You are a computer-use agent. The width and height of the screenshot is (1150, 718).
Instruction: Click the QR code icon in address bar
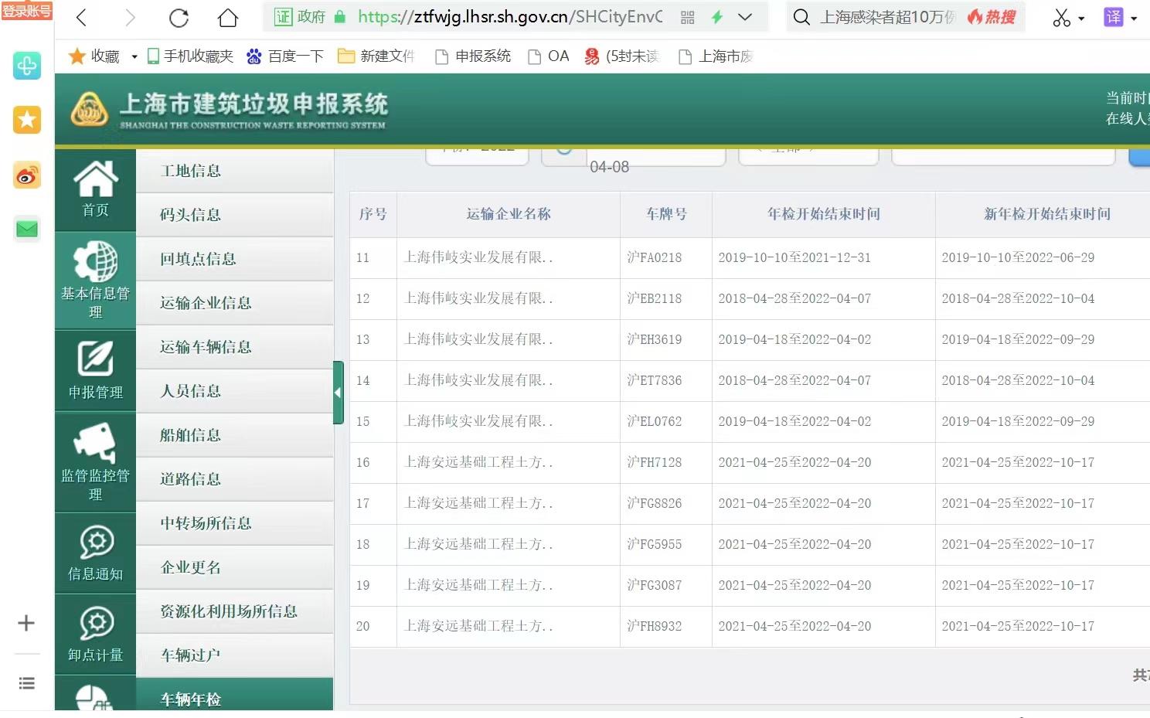[687, 17]
